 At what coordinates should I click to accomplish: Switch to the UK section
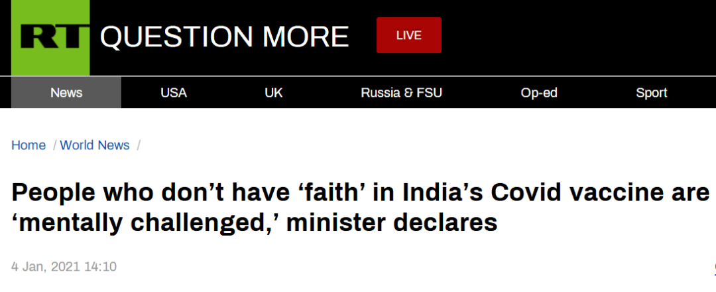coord(274,93)
